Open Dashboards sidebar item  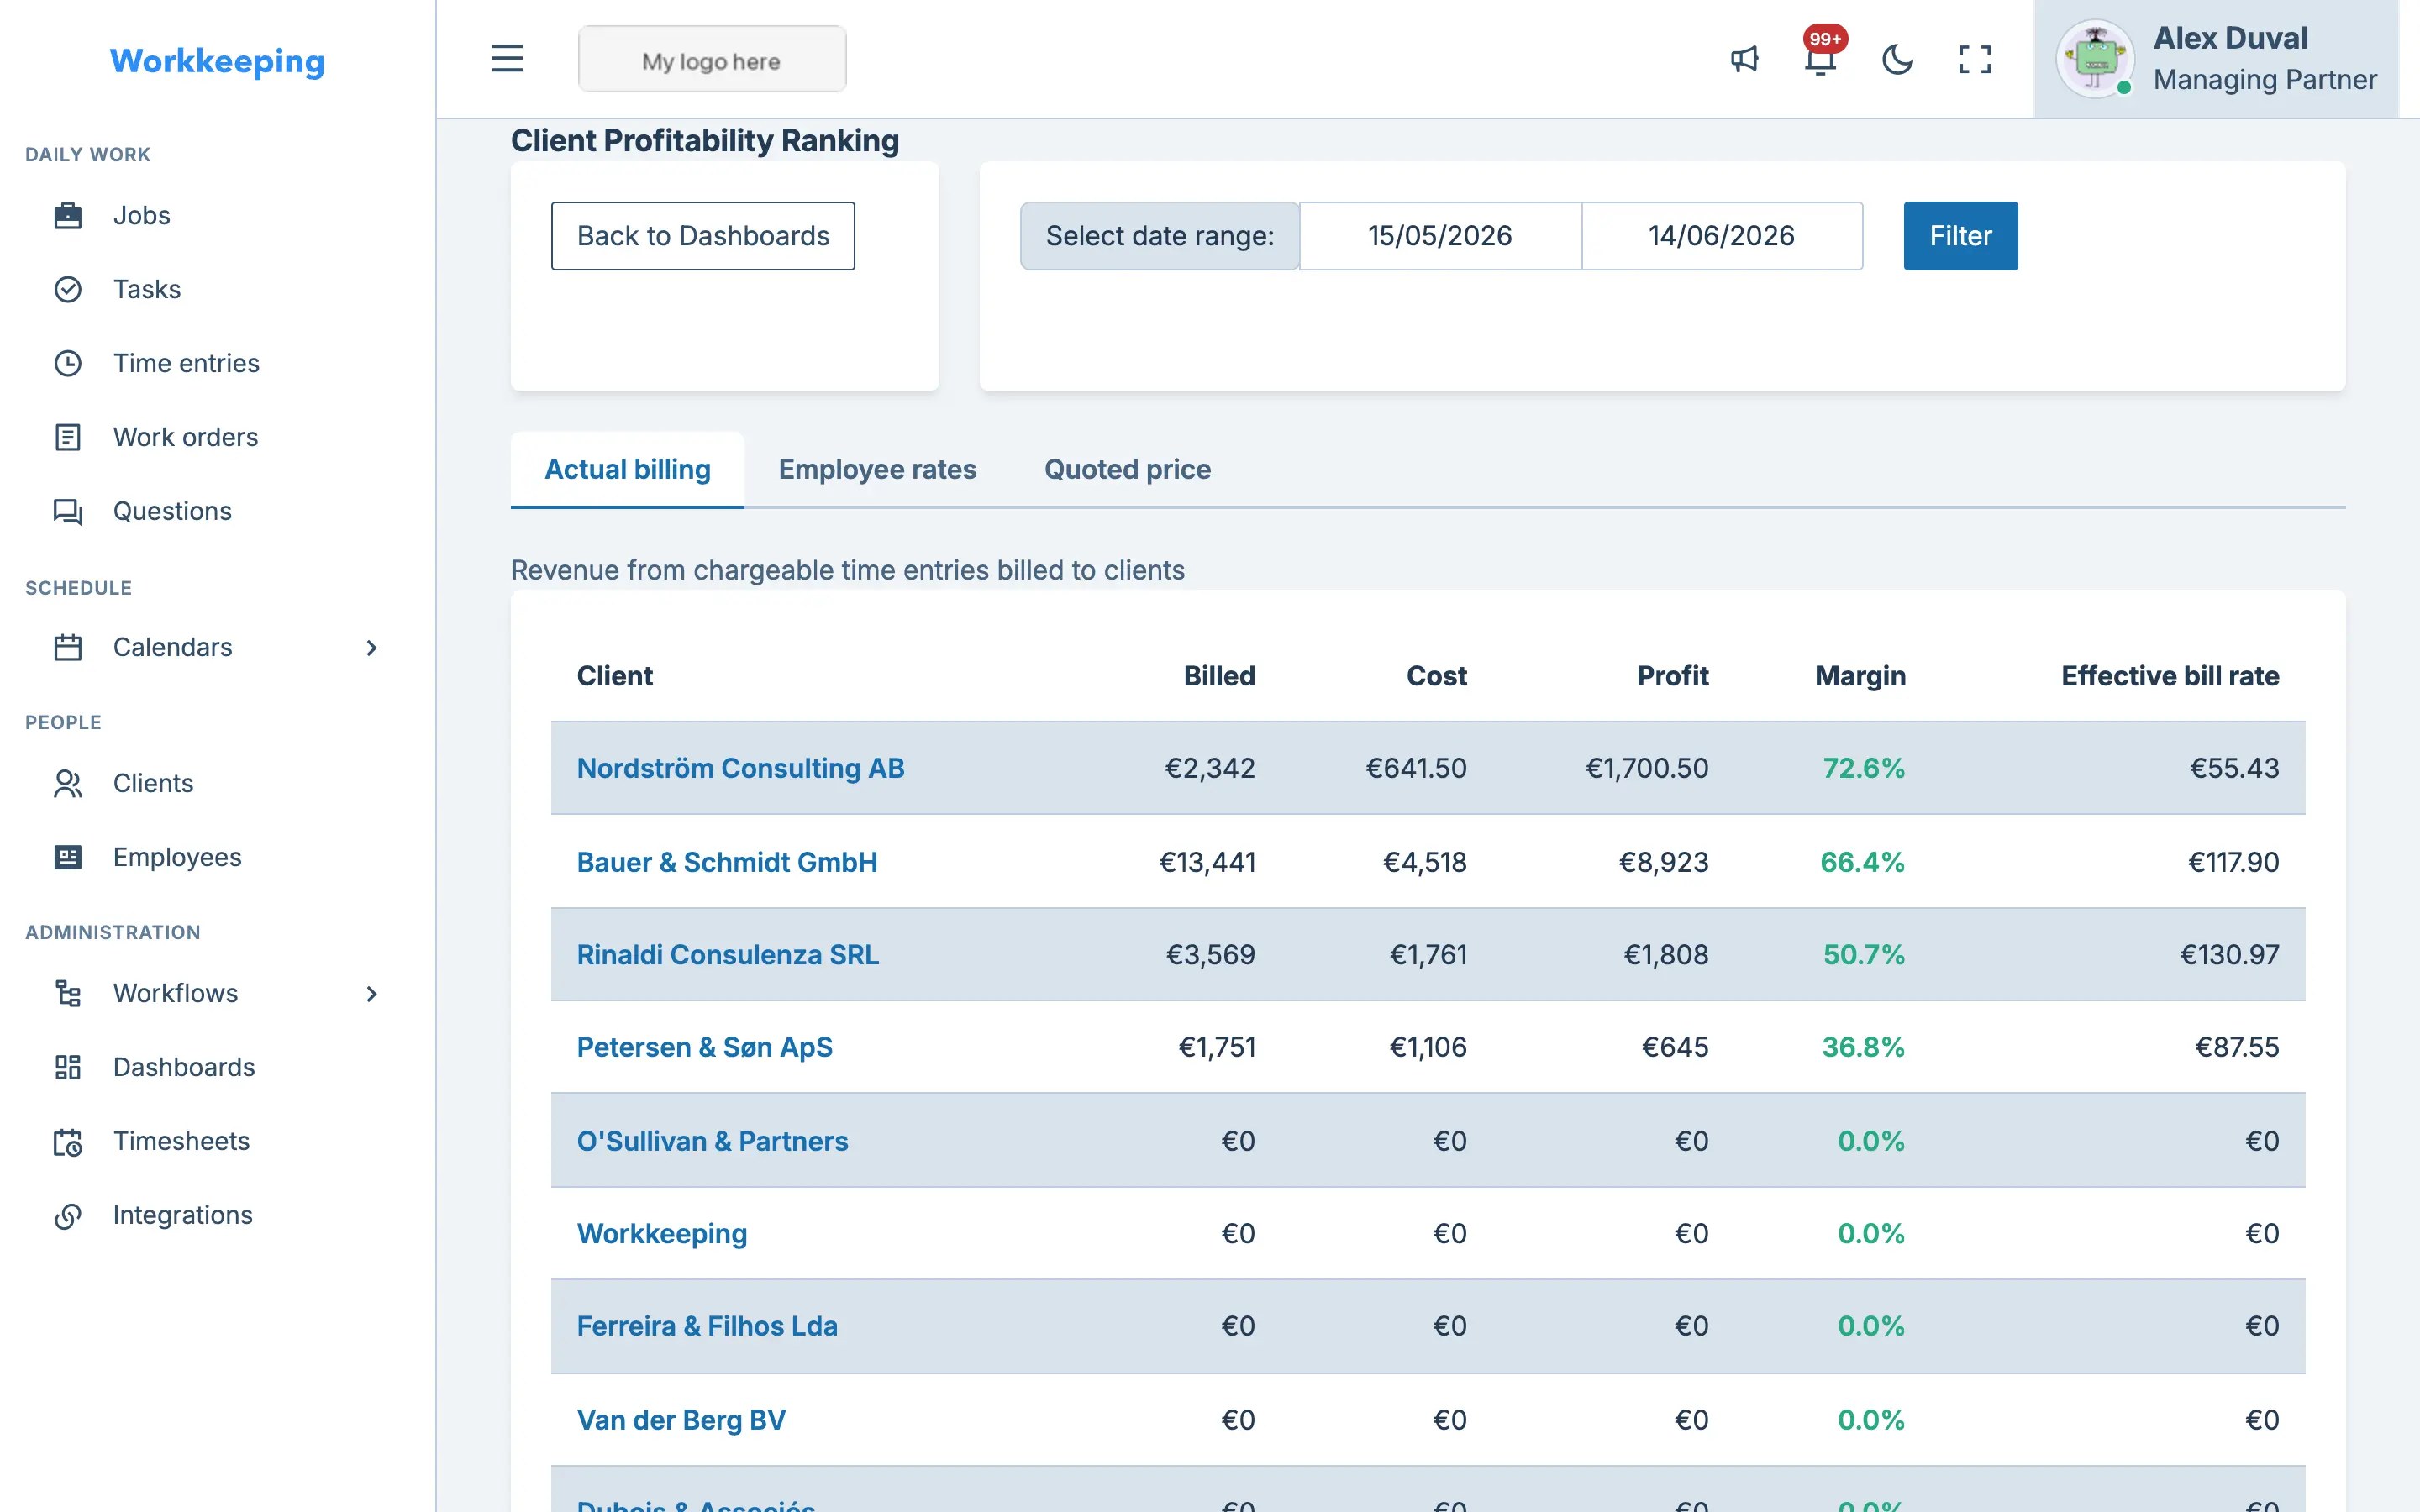coord(184,1067)
